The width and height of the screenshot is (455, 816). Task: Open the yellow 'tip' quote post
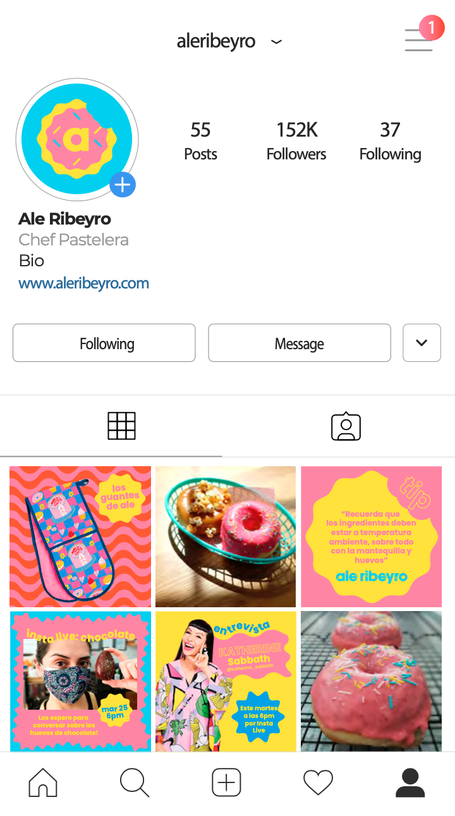click(371, 536)
